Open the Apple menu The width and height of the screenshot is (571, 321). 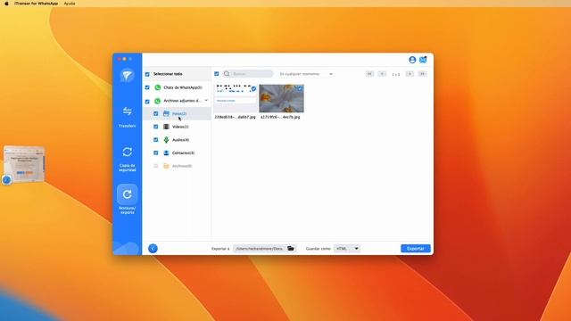pyautogui.click(x=6, y=4)
